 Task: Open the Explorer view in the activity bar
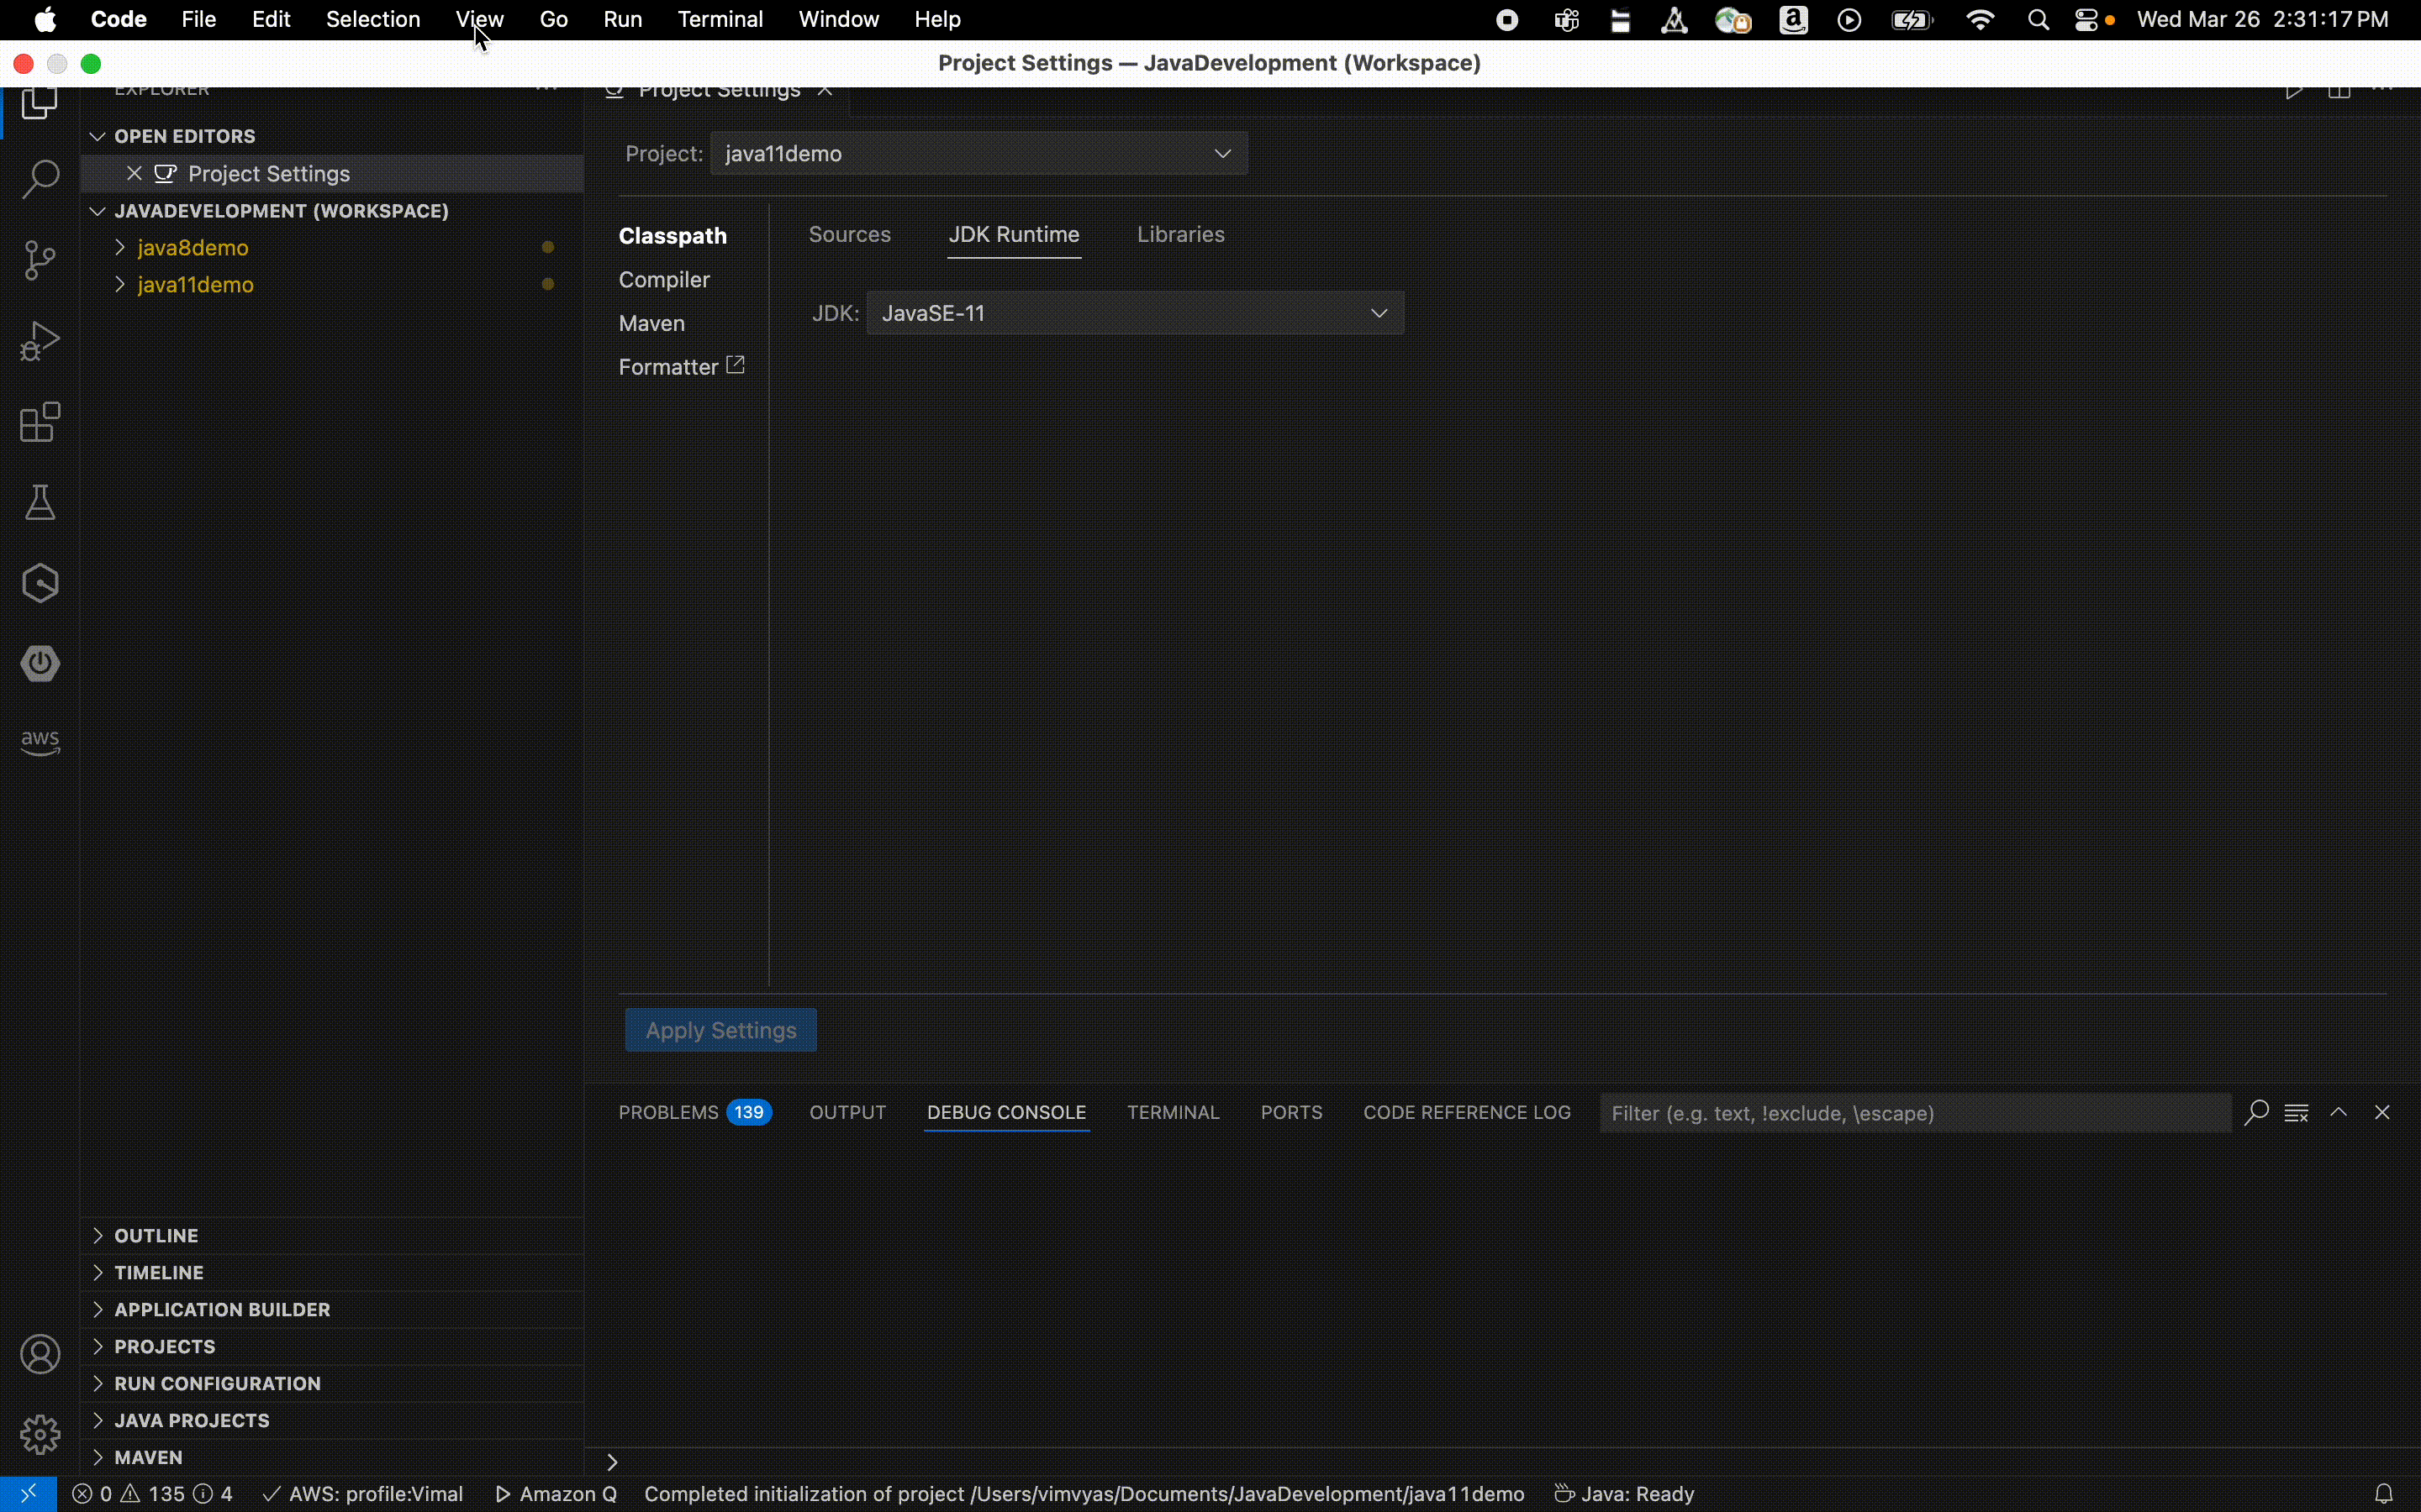click(x=40, y=103)
